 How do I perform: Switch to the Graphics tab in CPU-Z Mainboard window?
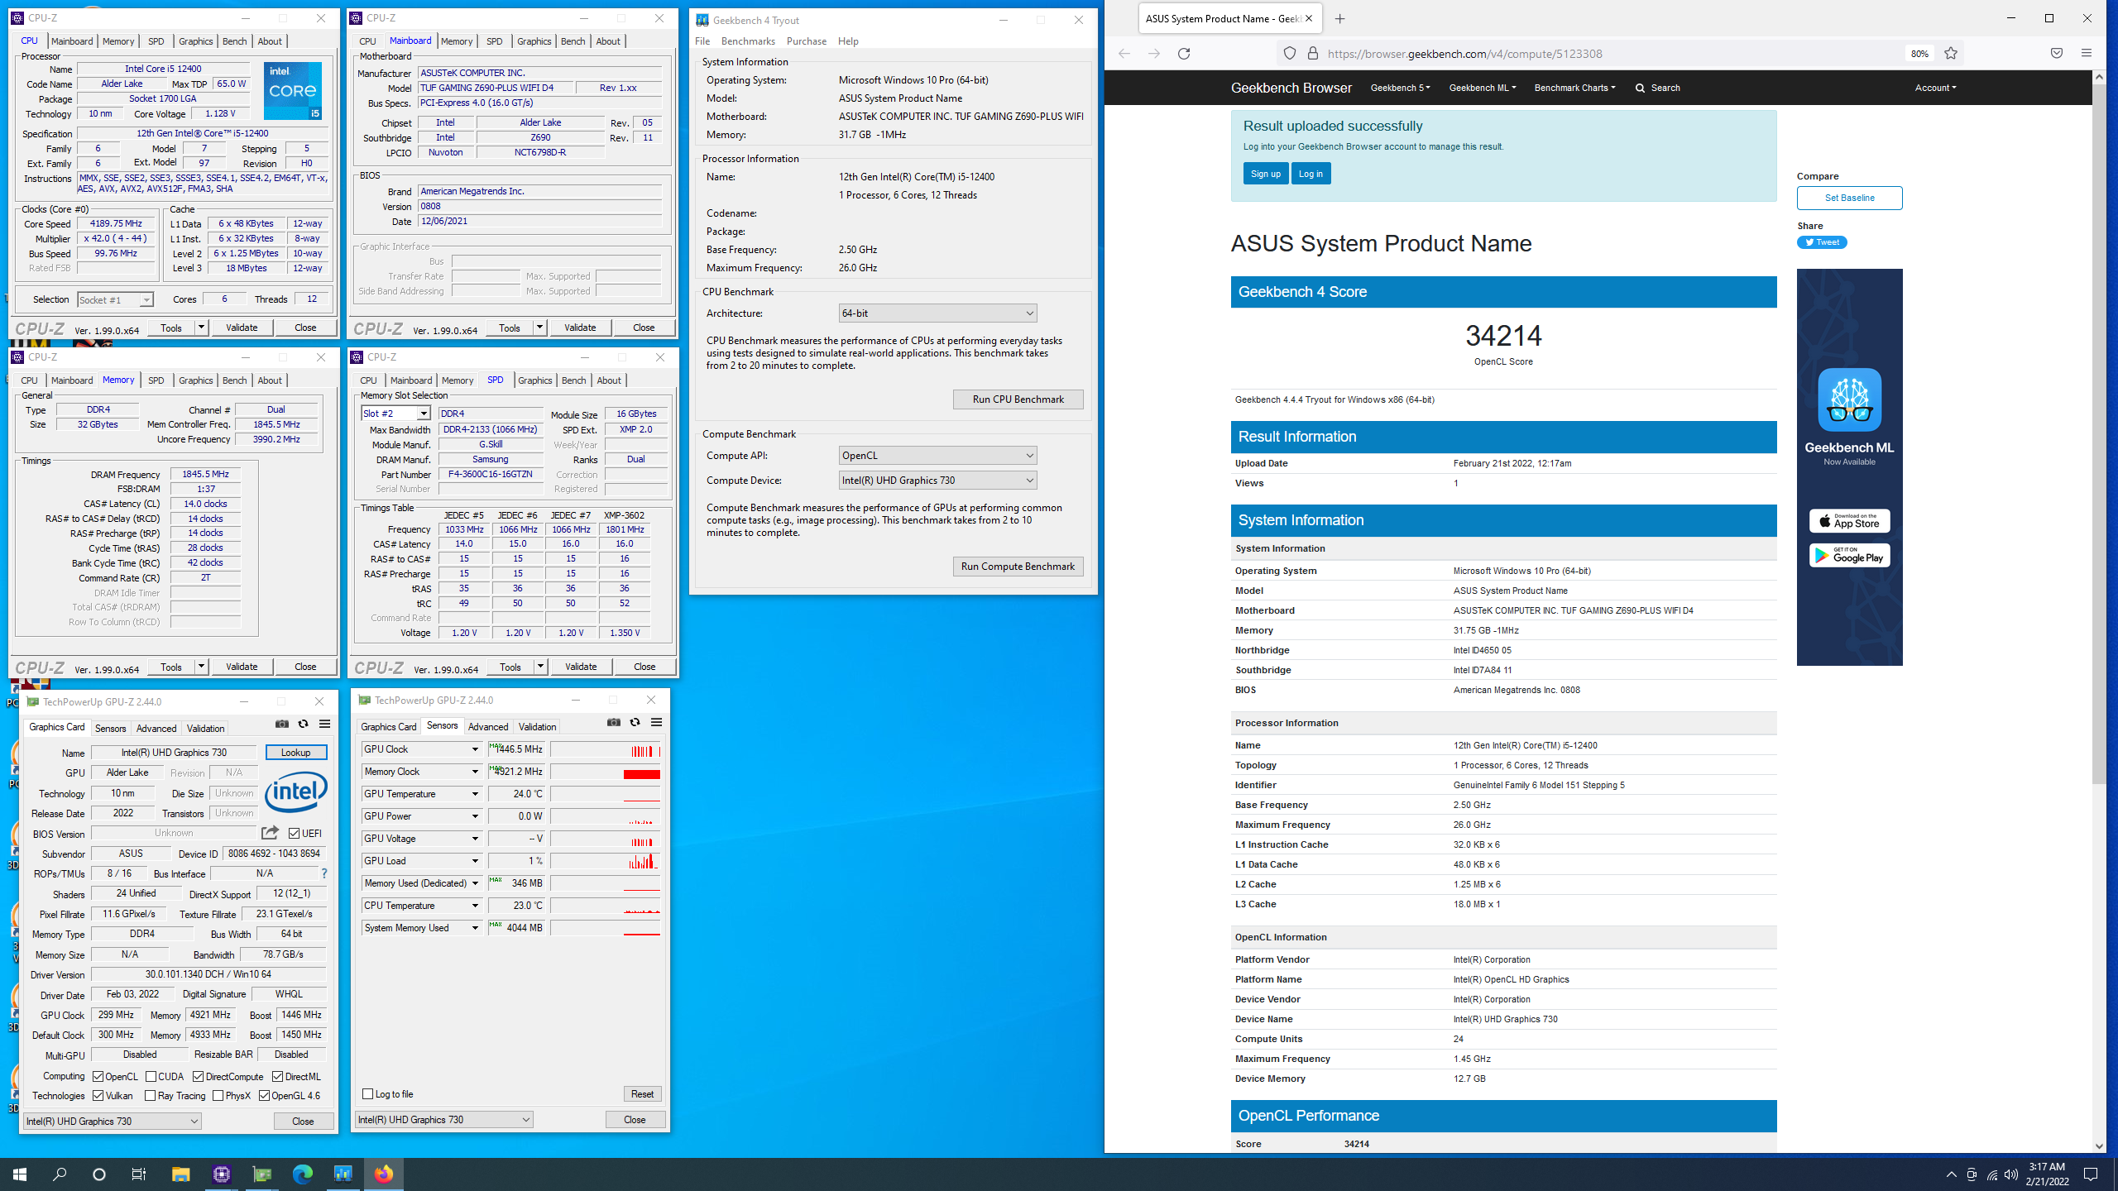coord(534,41)
